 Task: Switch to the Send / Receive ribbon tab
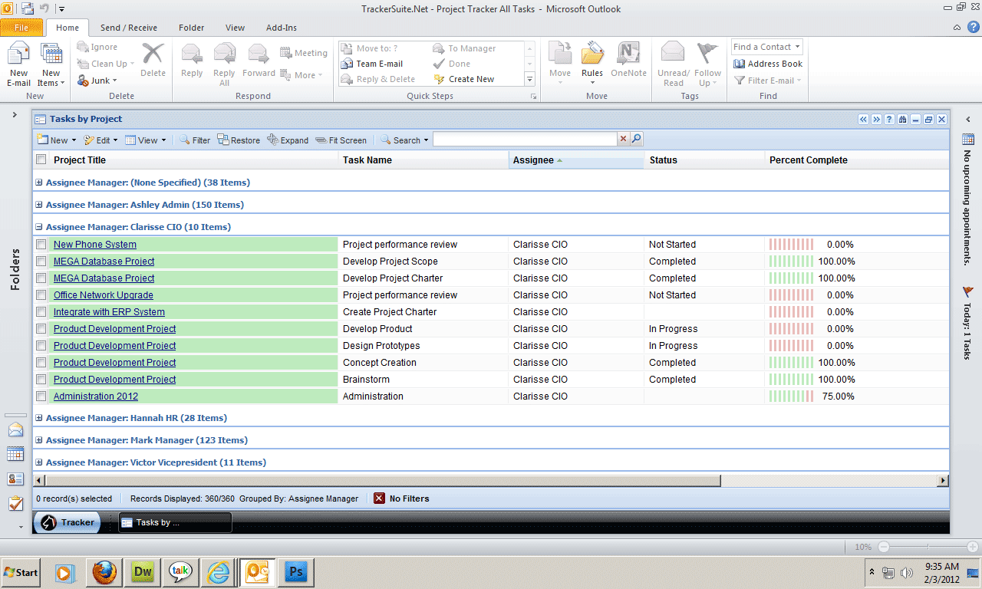point(128,27)
